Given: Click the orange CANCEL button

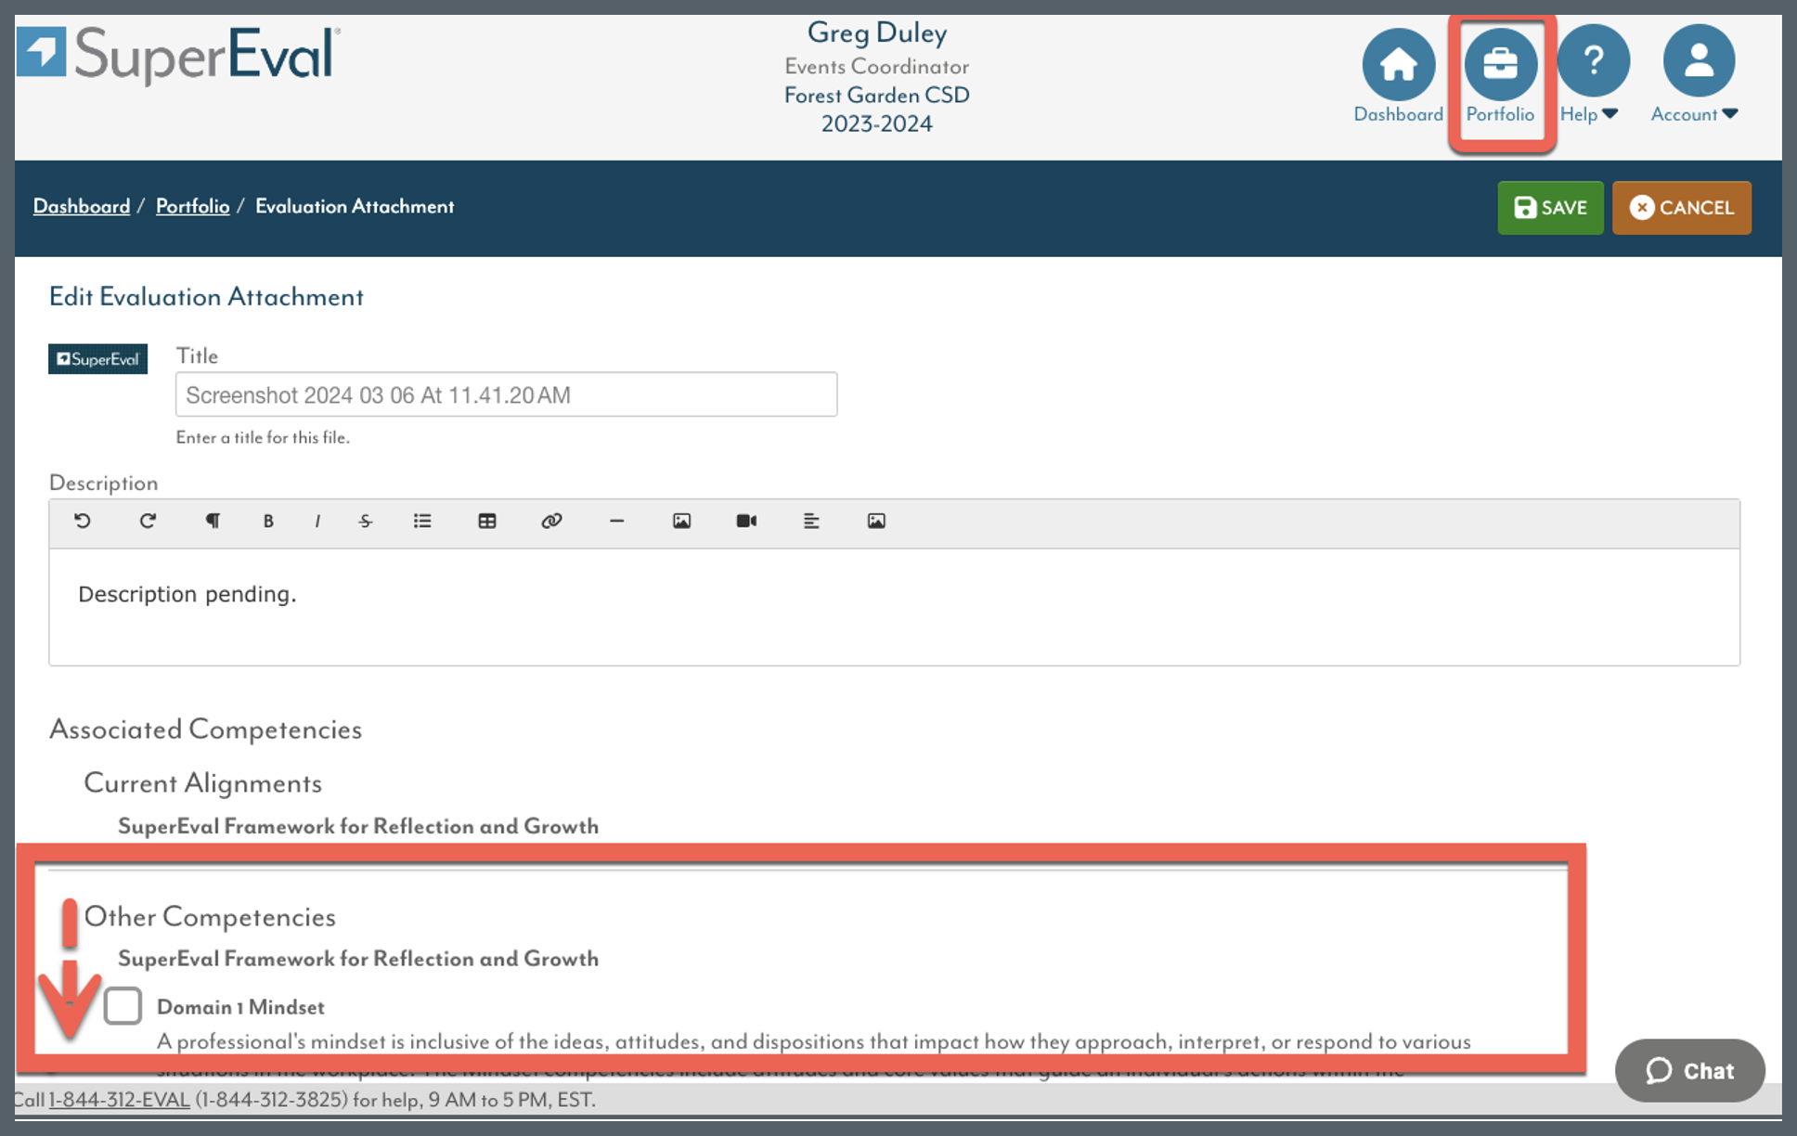Looking at the screenshot, I should tap(1682, 207).
